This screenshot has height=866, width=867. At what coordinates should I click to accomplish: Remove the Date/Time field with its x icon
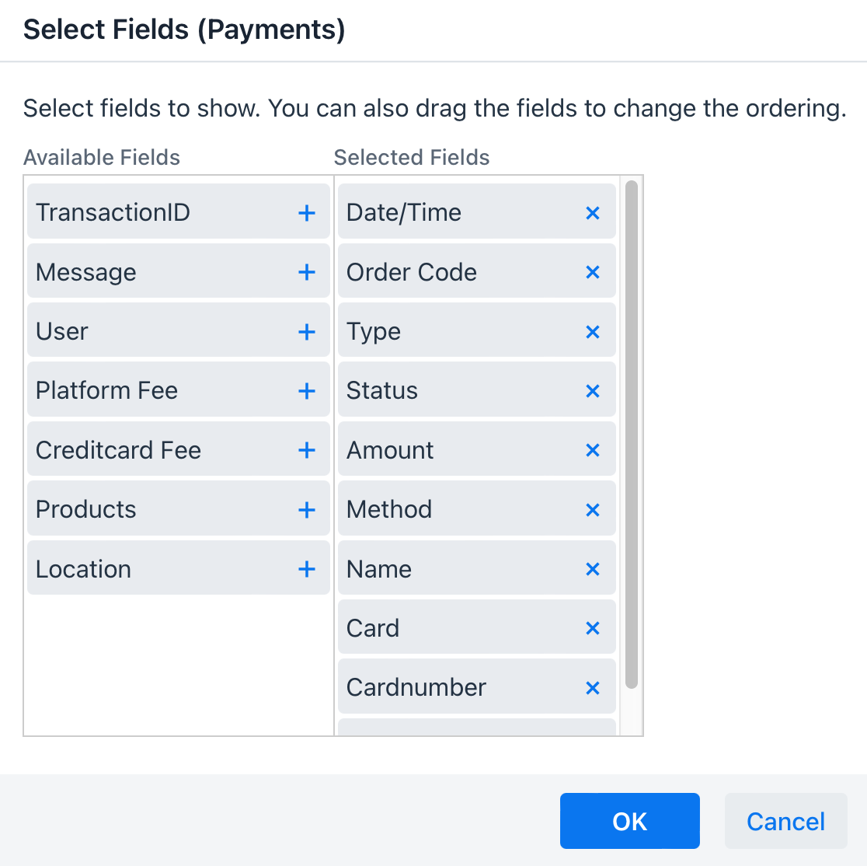[x=593, y=213]
